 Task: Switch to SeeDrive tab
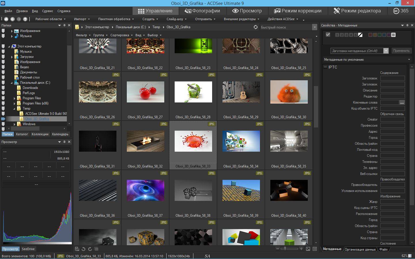28,249
